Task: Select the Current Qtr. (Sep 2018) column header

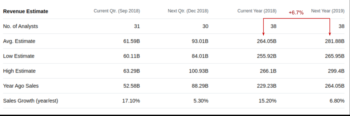Action: (x=117, y=11)
